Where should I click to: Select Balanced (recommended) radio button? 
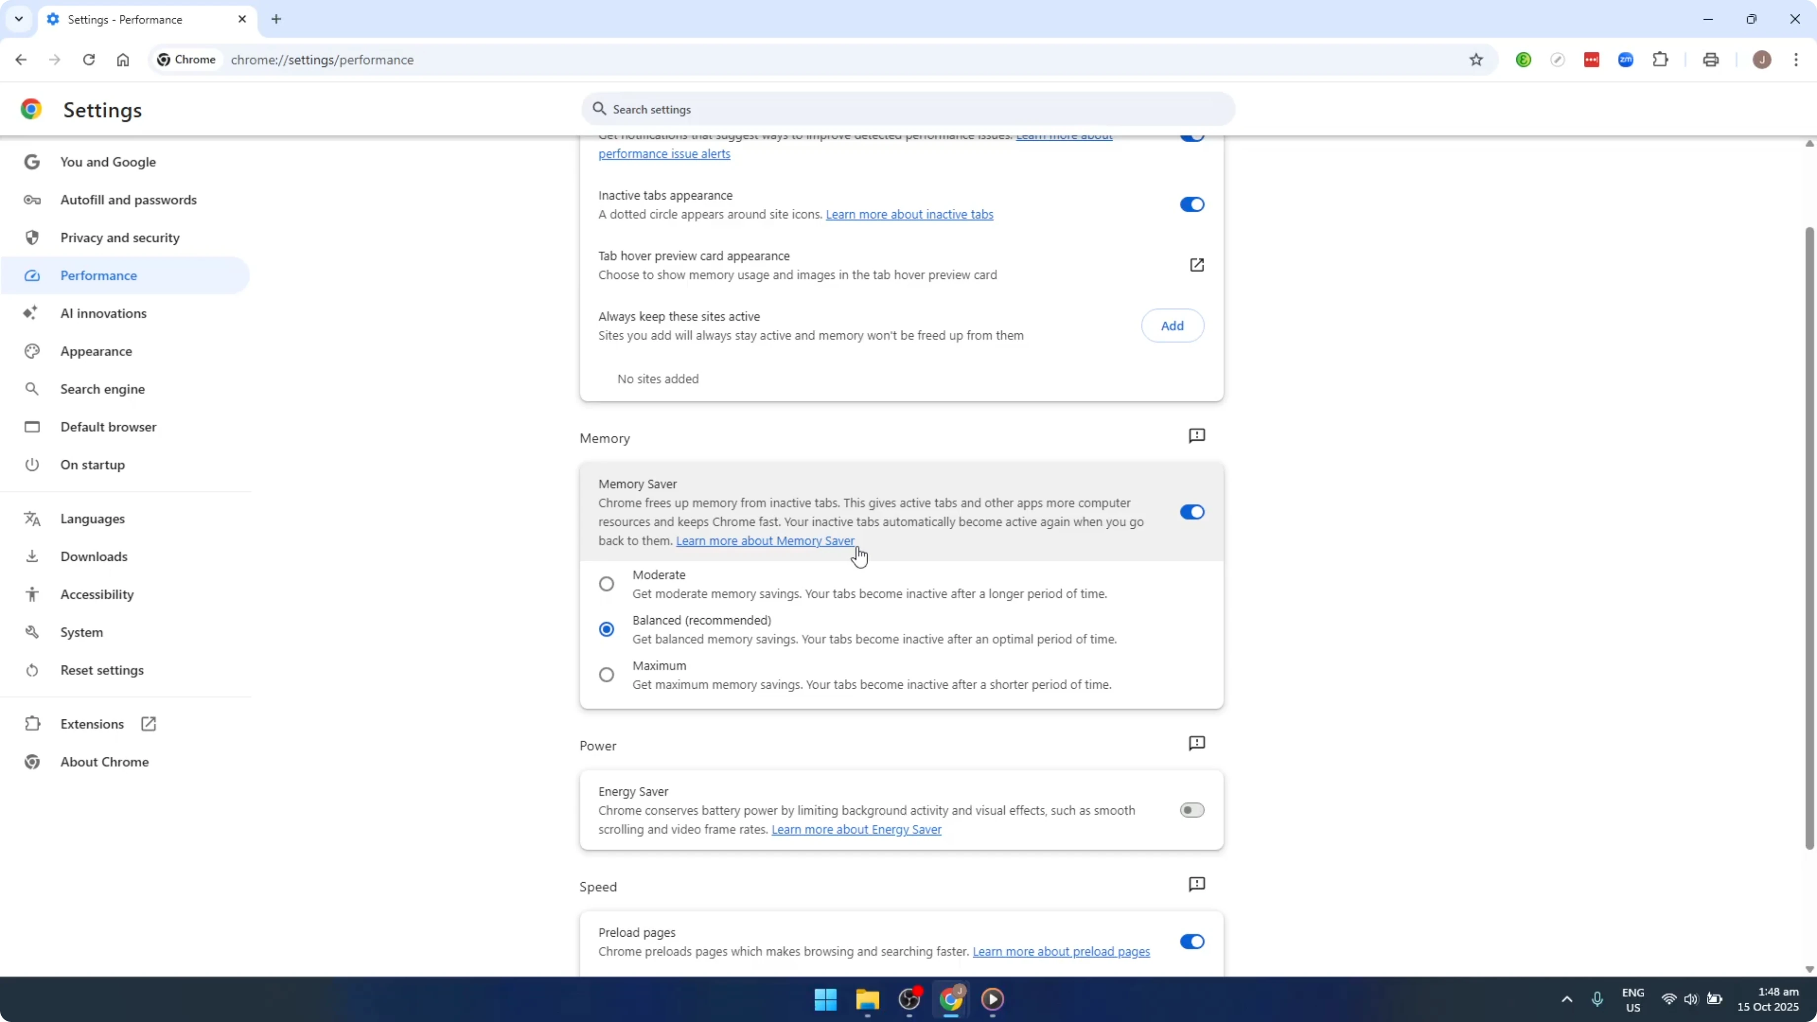tap(607, 629)
